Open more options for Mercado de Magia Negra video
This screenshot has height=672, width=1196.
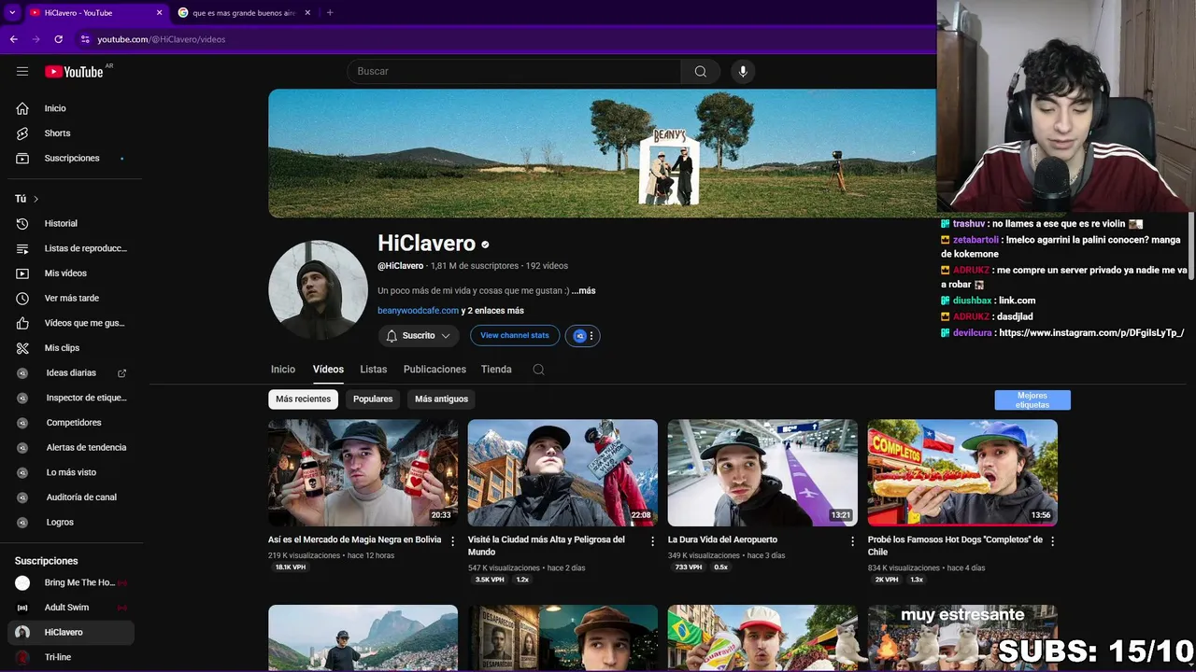pos(453,541)
